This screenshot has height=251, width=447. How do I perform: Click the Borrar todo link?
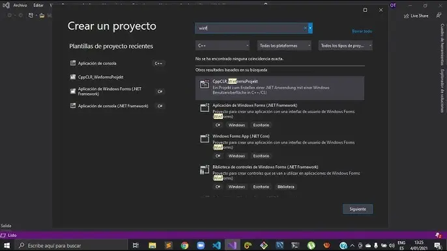tap(362, 31)
